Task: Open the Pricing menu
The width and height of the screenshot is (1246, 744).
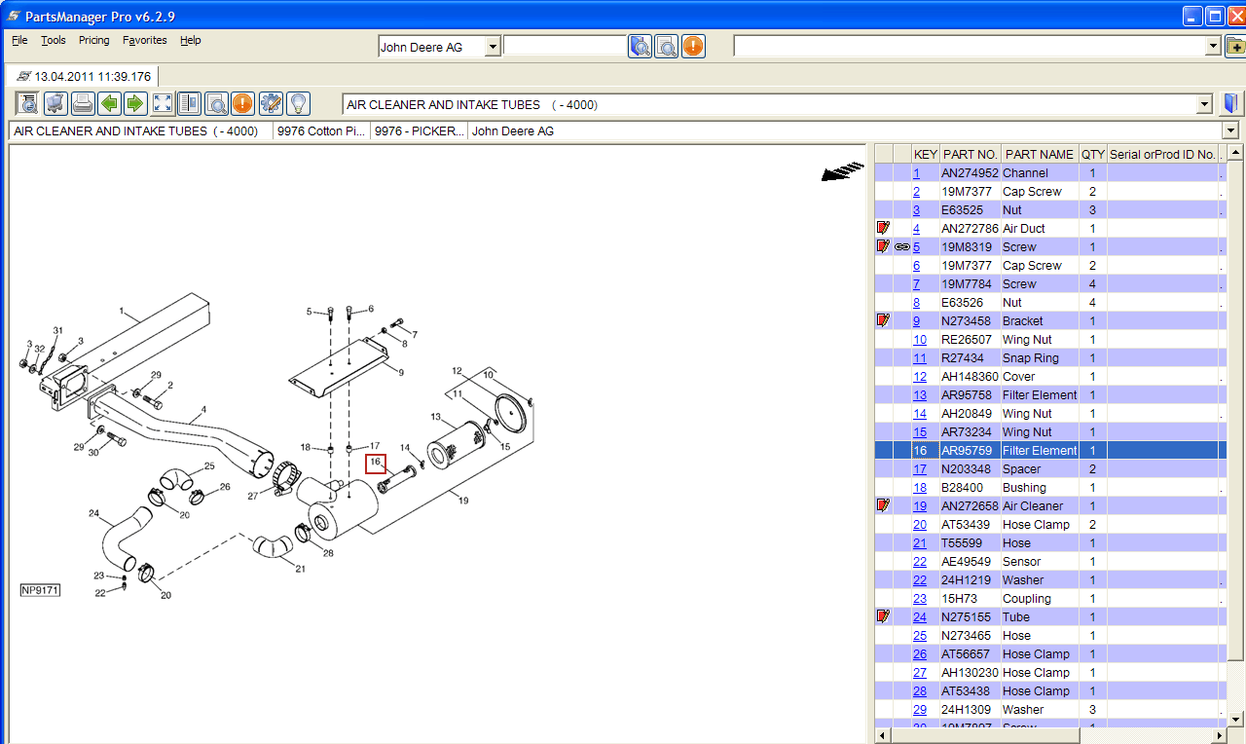Action: [x=94, y=40]
